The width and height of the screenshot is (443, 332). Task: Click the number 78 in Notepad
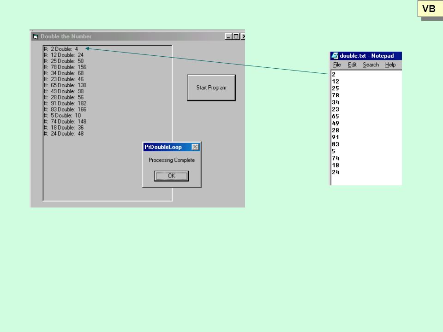(335, 95)
